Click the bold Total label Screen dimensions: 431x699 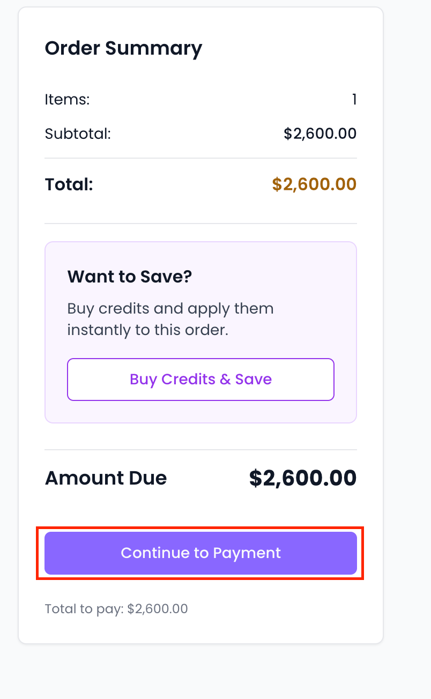(x=69, y=185)
